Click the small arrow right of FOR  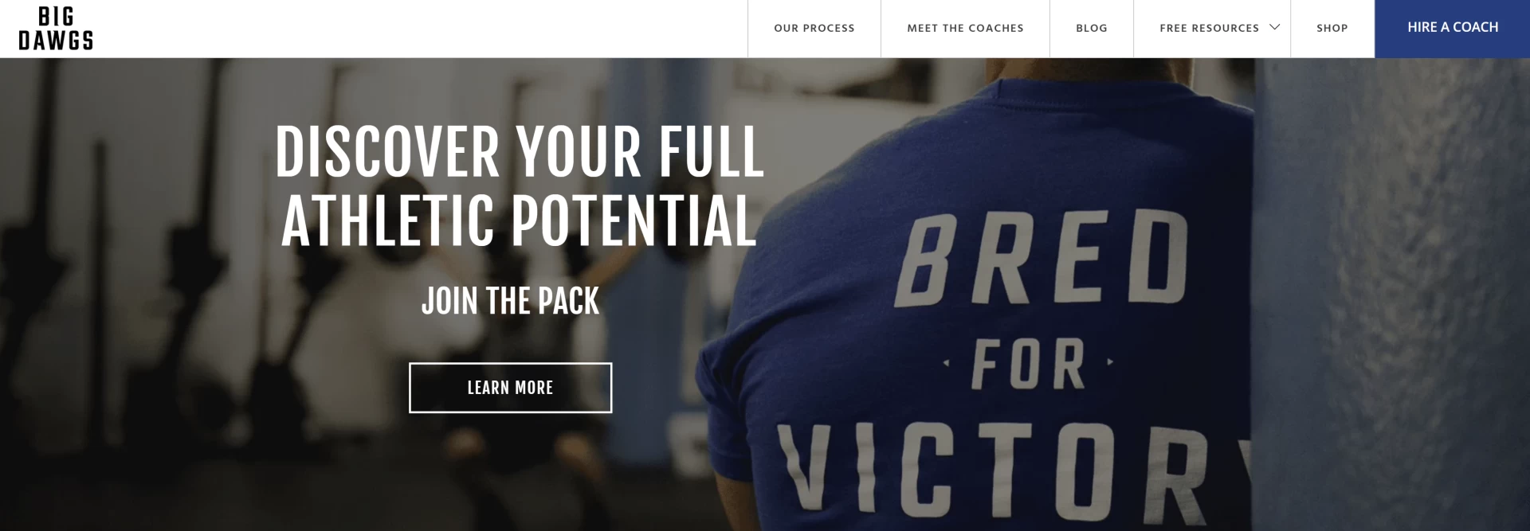pyautogui.click(x=1110, y=361)
